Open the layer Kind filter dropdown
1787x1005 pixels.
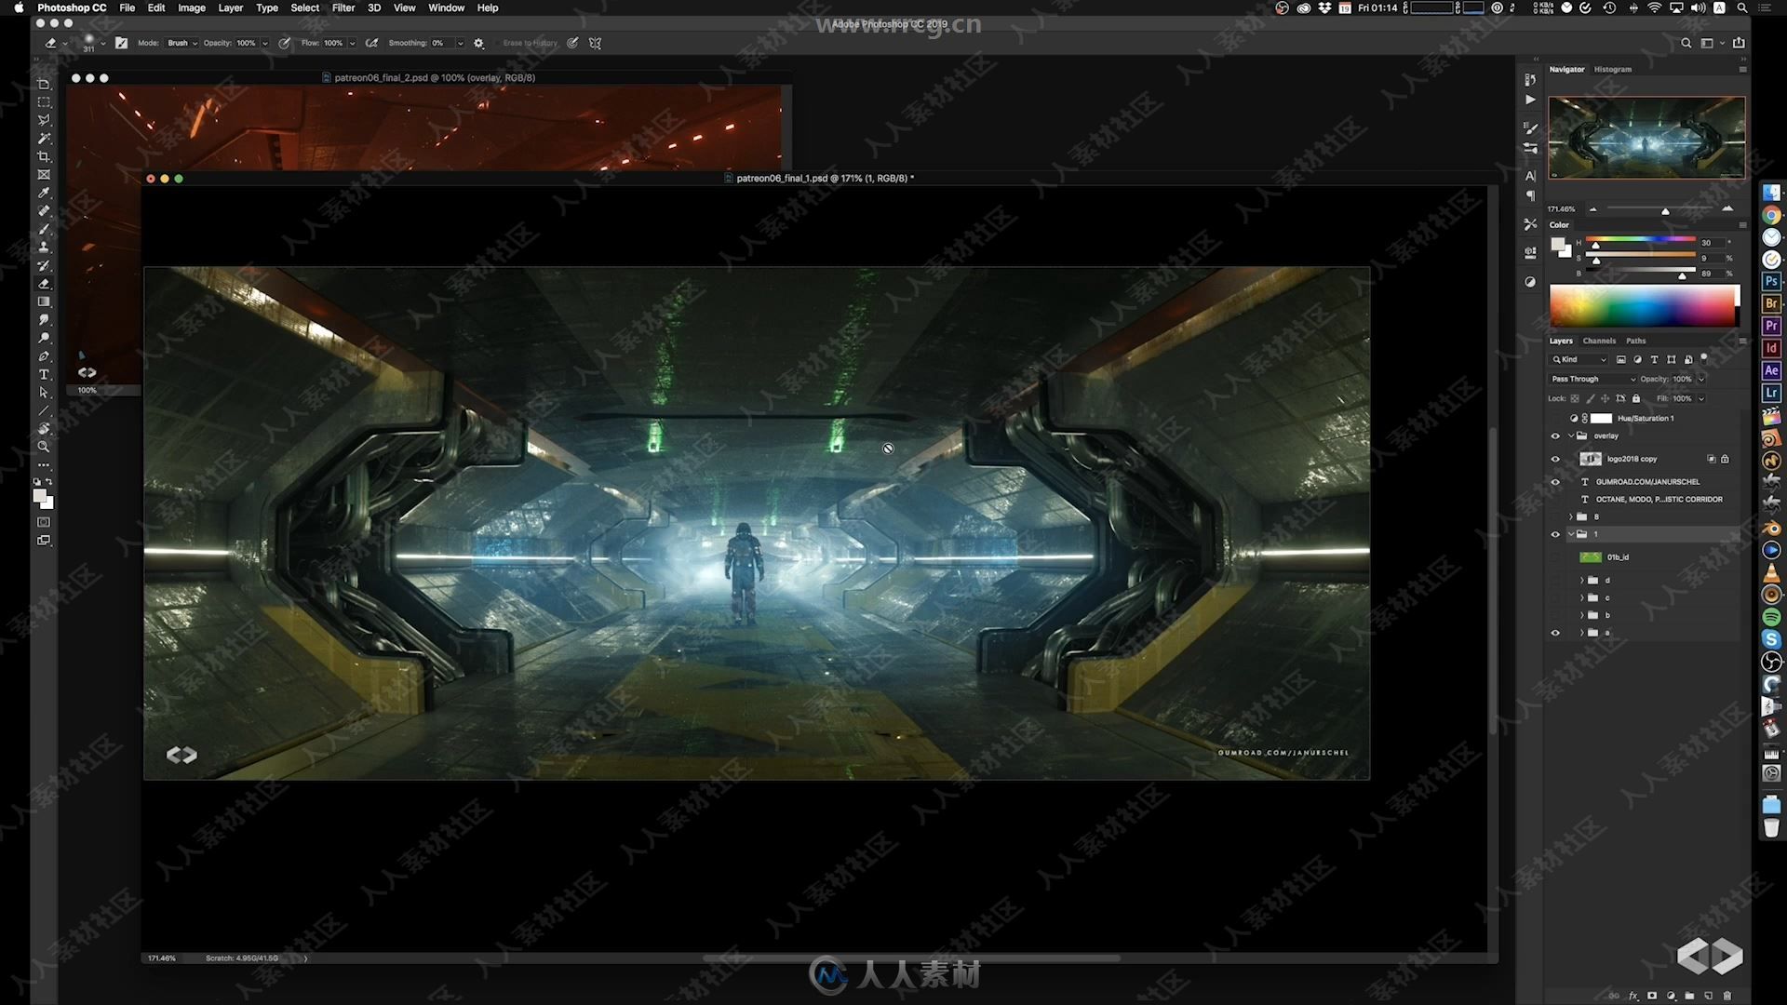pos(1579,359)
